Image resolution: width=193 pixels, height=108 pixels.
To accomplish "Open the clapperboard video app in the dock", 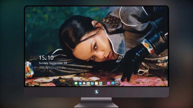I will [x=92, y=83].
